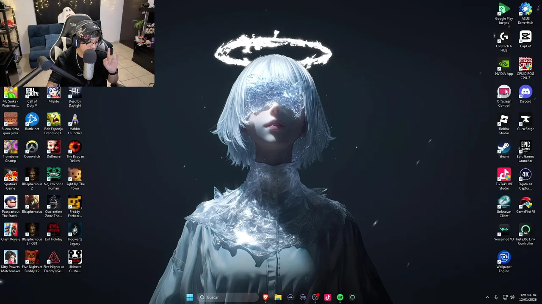Open Five Nights at Freddy's Security Breach icon

pyautogui.click(x=53, y=262)
